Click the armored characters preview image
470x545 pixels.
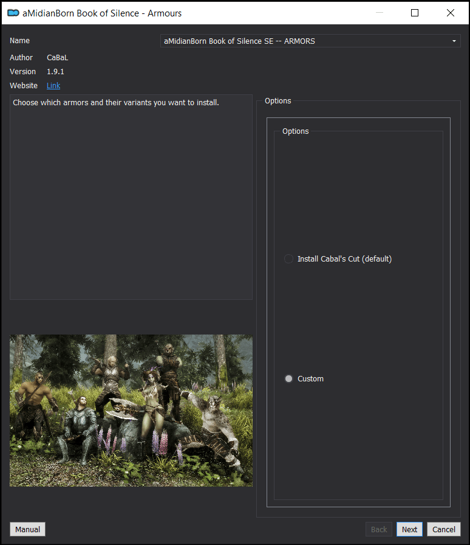click(x=131, y=411)
